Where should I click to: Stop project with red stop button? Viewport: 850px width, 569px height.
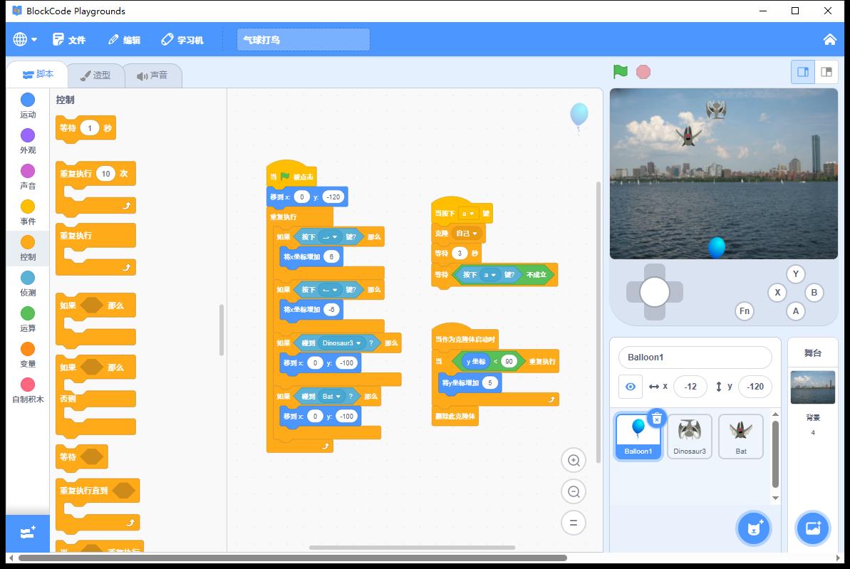coord(643,71)
